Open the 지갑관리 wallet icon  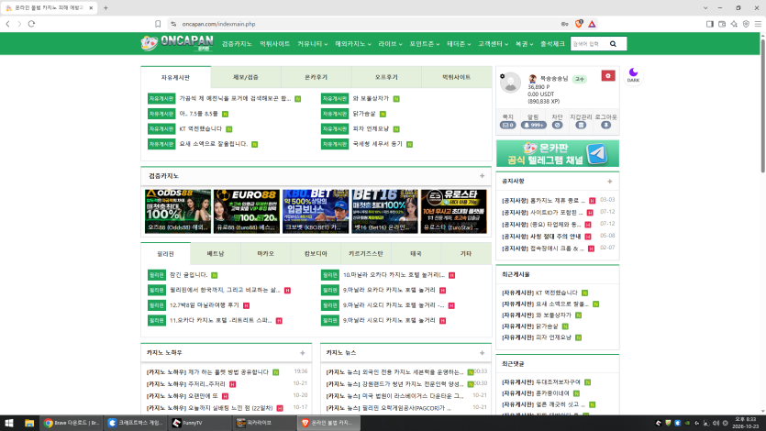tap(581, 125)
